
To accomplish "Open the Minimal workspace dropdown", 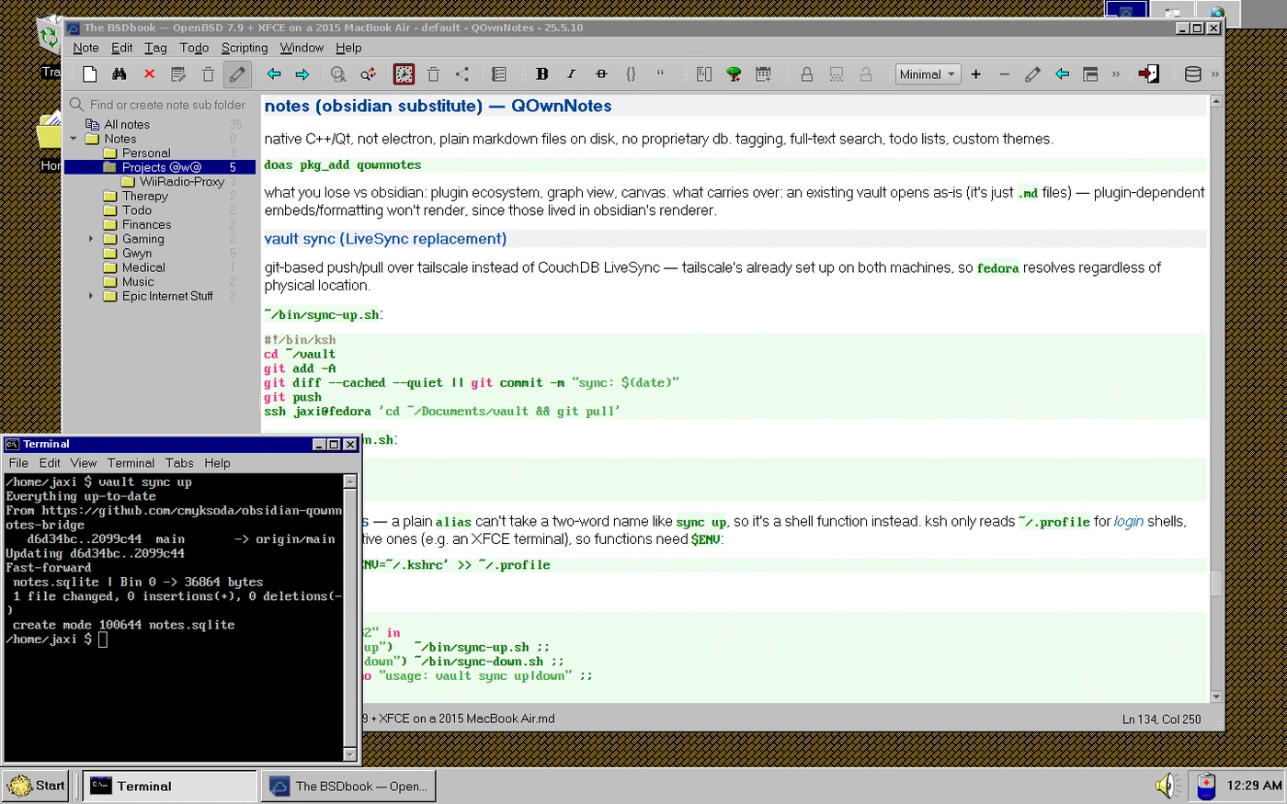I will 928,74.
